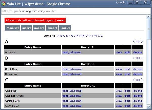This screenshot has height=110, width=152.
Task: Open test_url.com6 link
Action: tap(72, 106)
